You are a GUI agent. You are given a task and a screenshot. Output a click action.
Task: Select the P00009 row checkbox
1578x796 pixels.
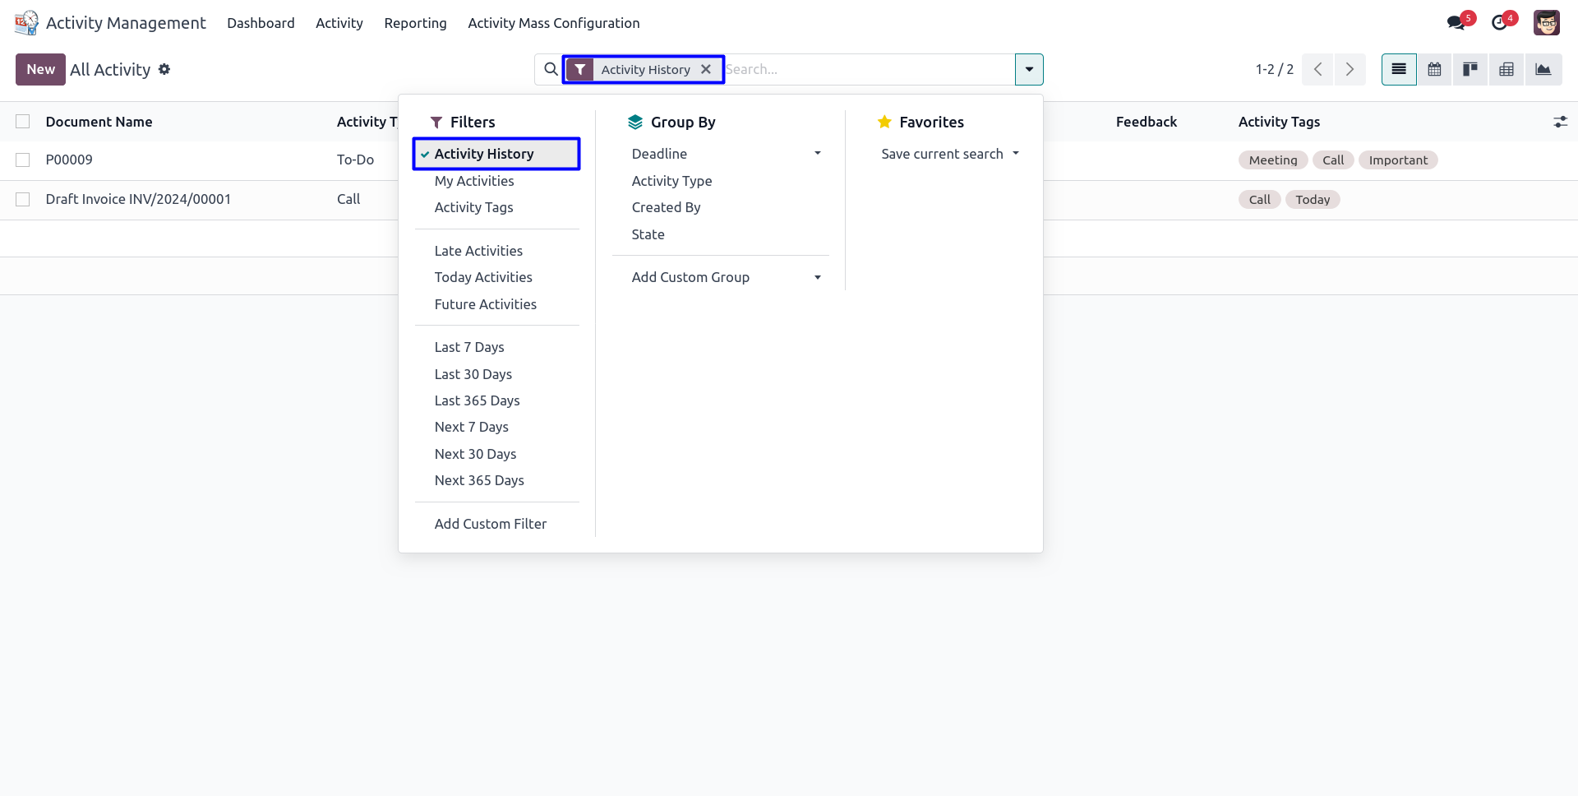pyautogui.click(x=23, y=160)
